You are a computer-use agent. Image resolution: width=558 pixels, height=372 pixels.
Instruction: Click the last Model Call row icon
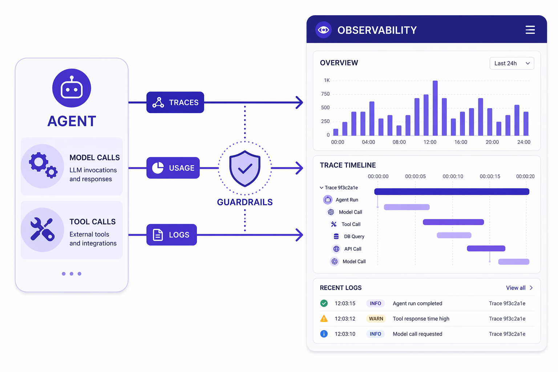pos(335,261)
